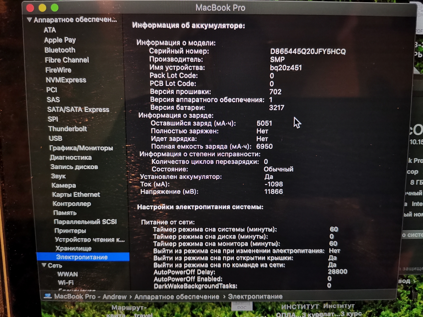Select the battery serial number value
Viewport: 423px width, 317px height.
click(x=308, y=51)
